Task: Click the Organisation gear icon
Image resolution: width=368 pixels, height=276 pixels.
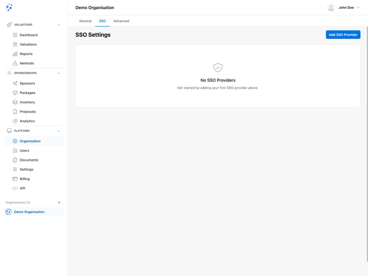Action: coord(15,141)
